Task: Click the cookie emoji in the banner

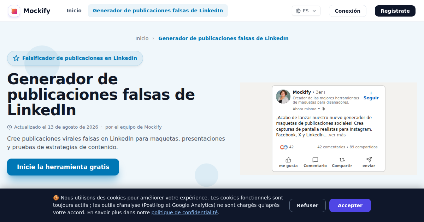Action: pyautogui.click(x=56, y=198)
